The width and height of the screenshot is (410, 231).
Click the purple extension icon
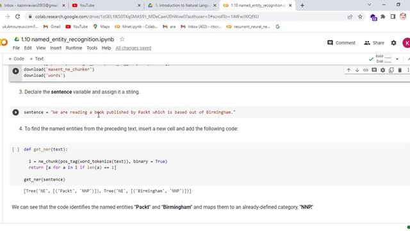coord(373,17)
